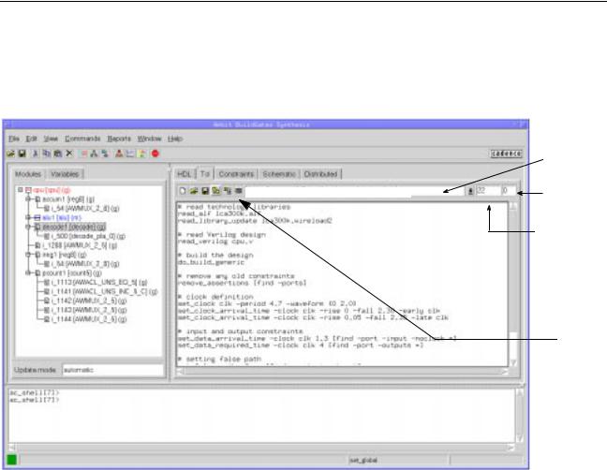
Task: Click the rightmost dark icon in Tcl toolbar
Action: pos(239,191)
